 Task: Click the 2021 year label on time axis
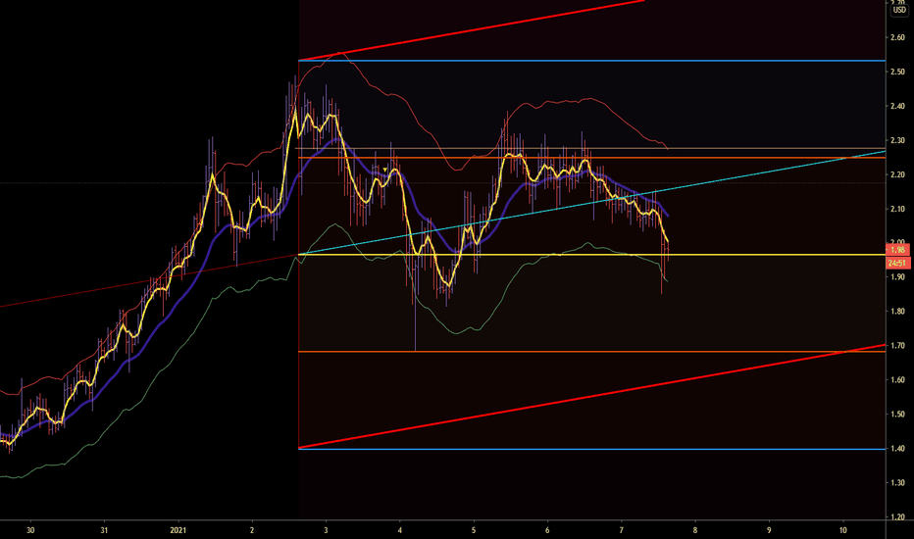178,530
